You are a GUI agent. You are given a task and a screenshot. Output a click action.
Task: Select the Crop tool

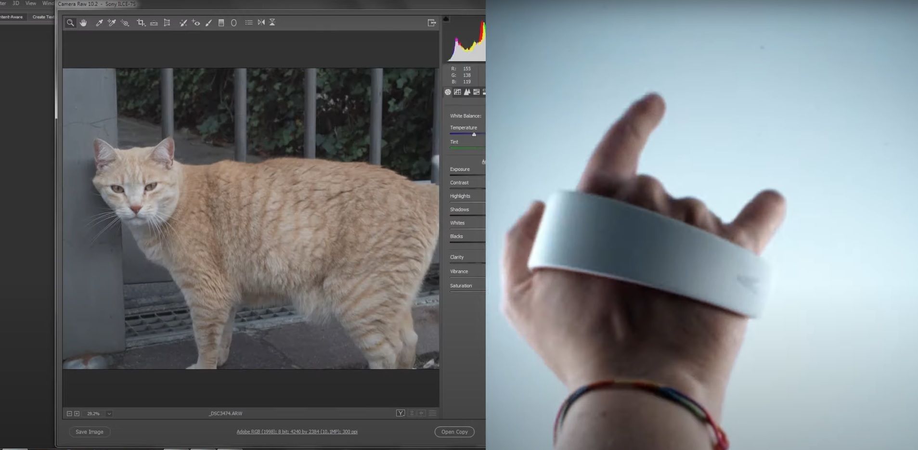141,23
